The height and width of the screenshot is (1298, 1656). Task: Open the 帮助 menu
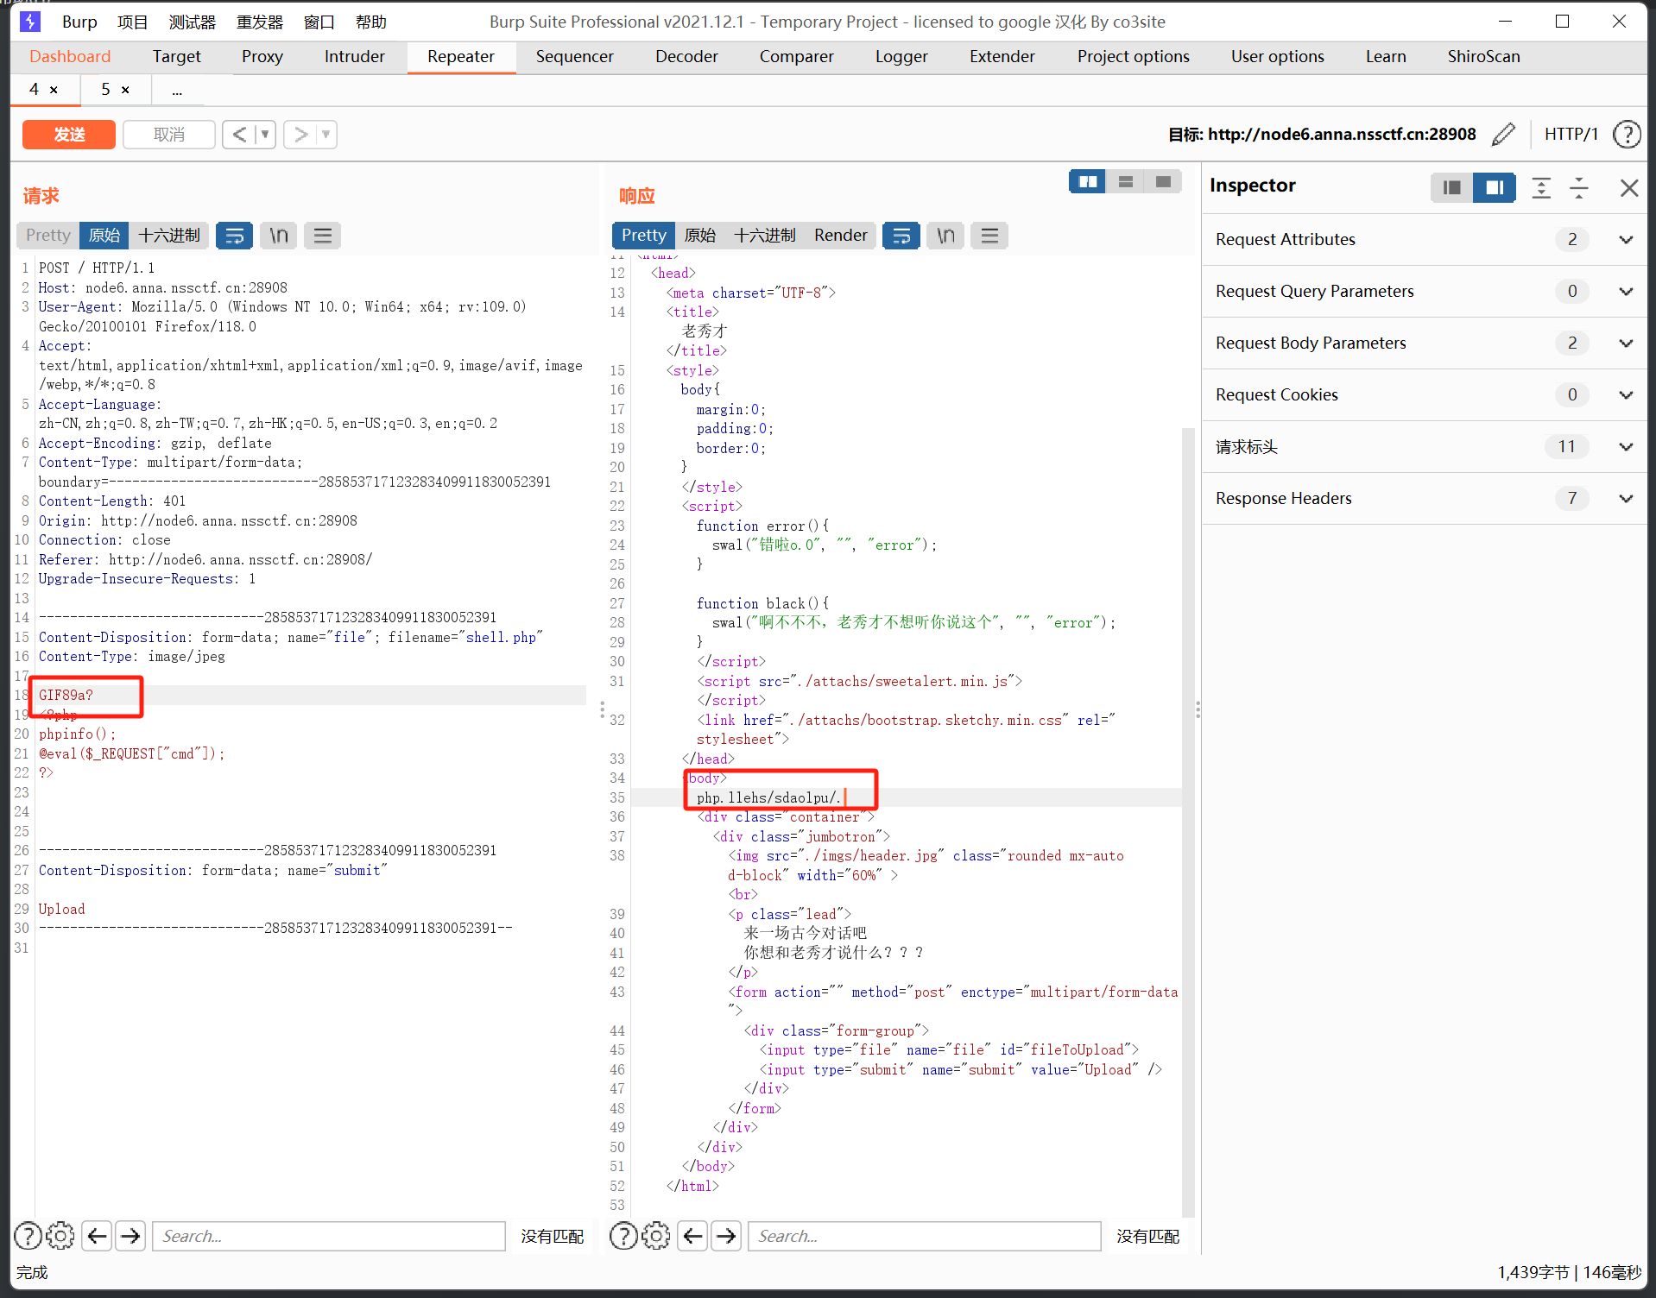point(371,22)
